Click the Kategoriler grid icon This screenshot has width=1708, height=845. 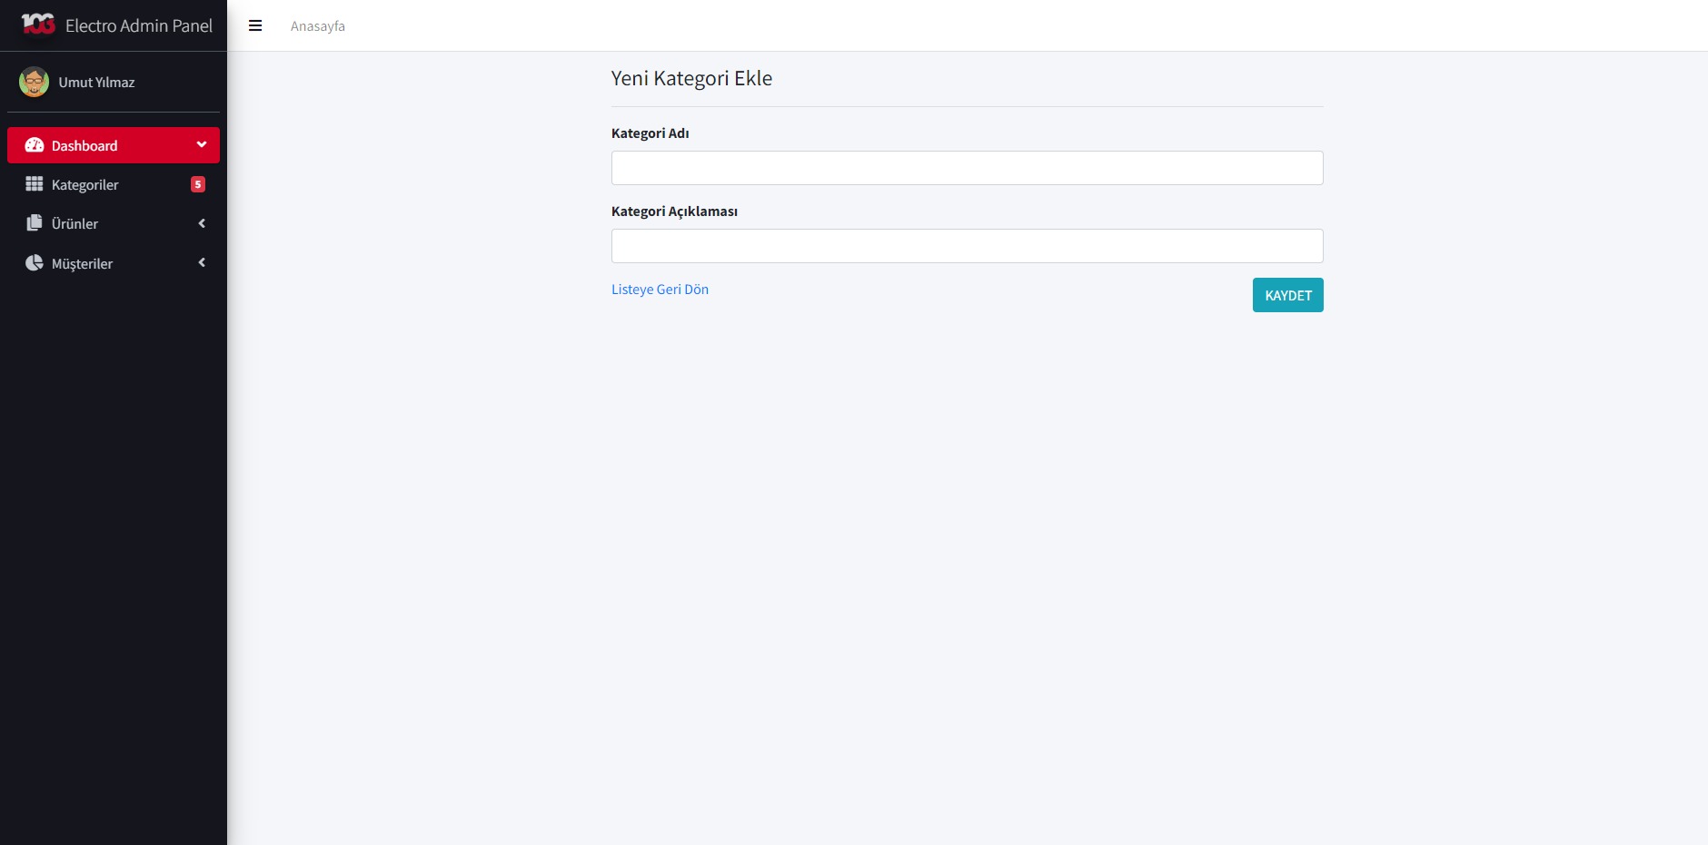pos(35,184)
